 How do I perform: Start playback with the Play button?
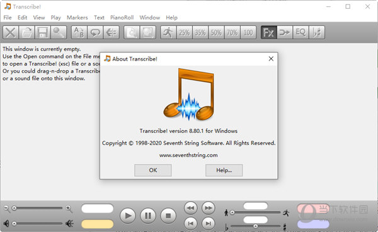tap(128, 216)
